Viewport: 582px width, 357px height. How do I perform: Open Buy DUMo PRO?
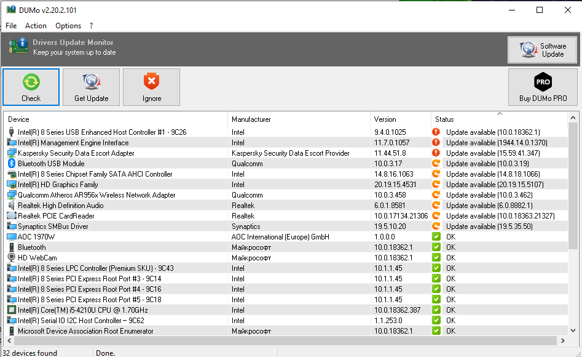[543, 87]
